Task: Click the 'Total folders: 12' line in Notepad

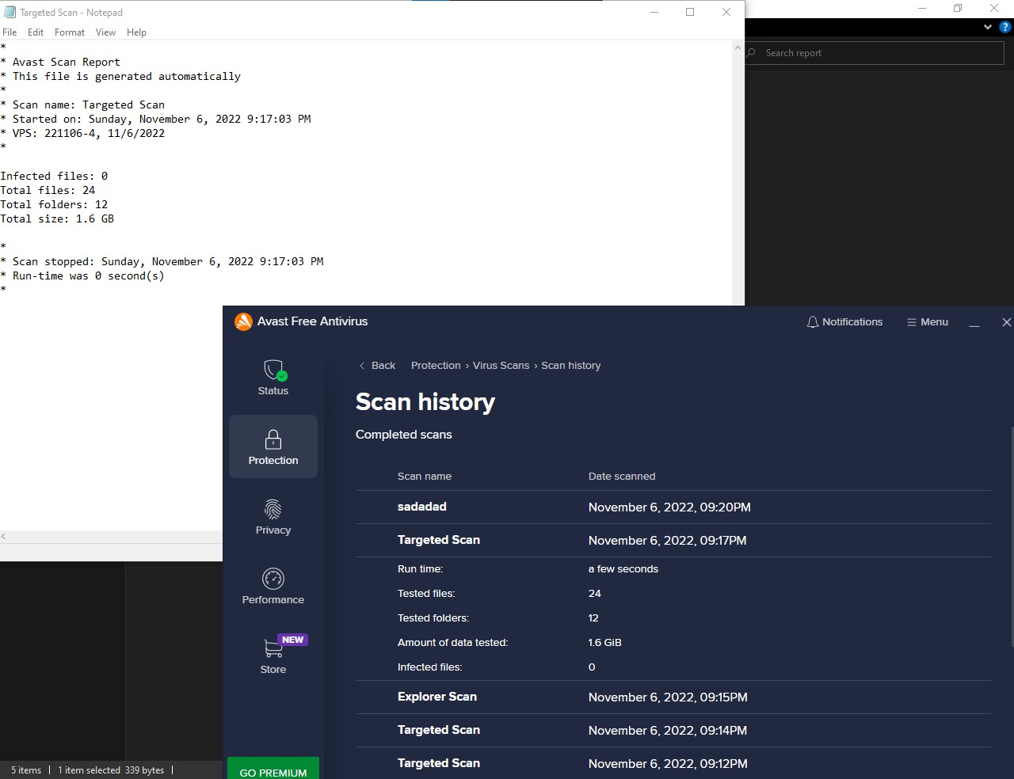Action: pos(54,204)
